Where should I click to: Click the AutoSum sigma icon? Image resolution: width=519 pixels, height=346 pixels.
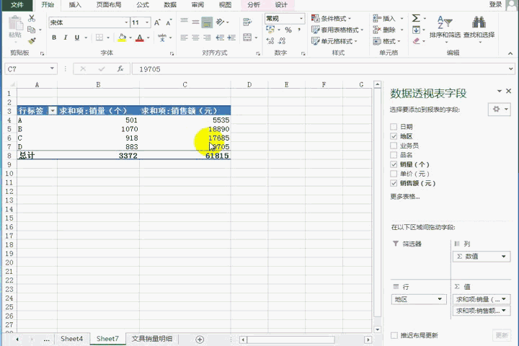tap(417, 18)
